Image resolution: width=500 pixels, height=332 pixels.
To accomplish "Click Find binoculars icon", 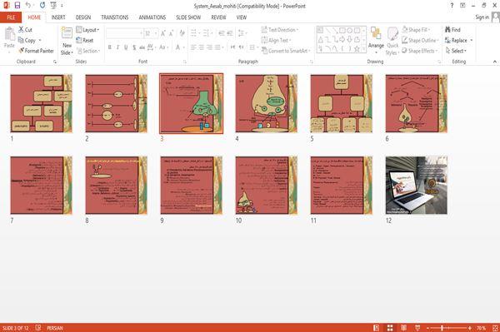I will (x=452, y=30).
